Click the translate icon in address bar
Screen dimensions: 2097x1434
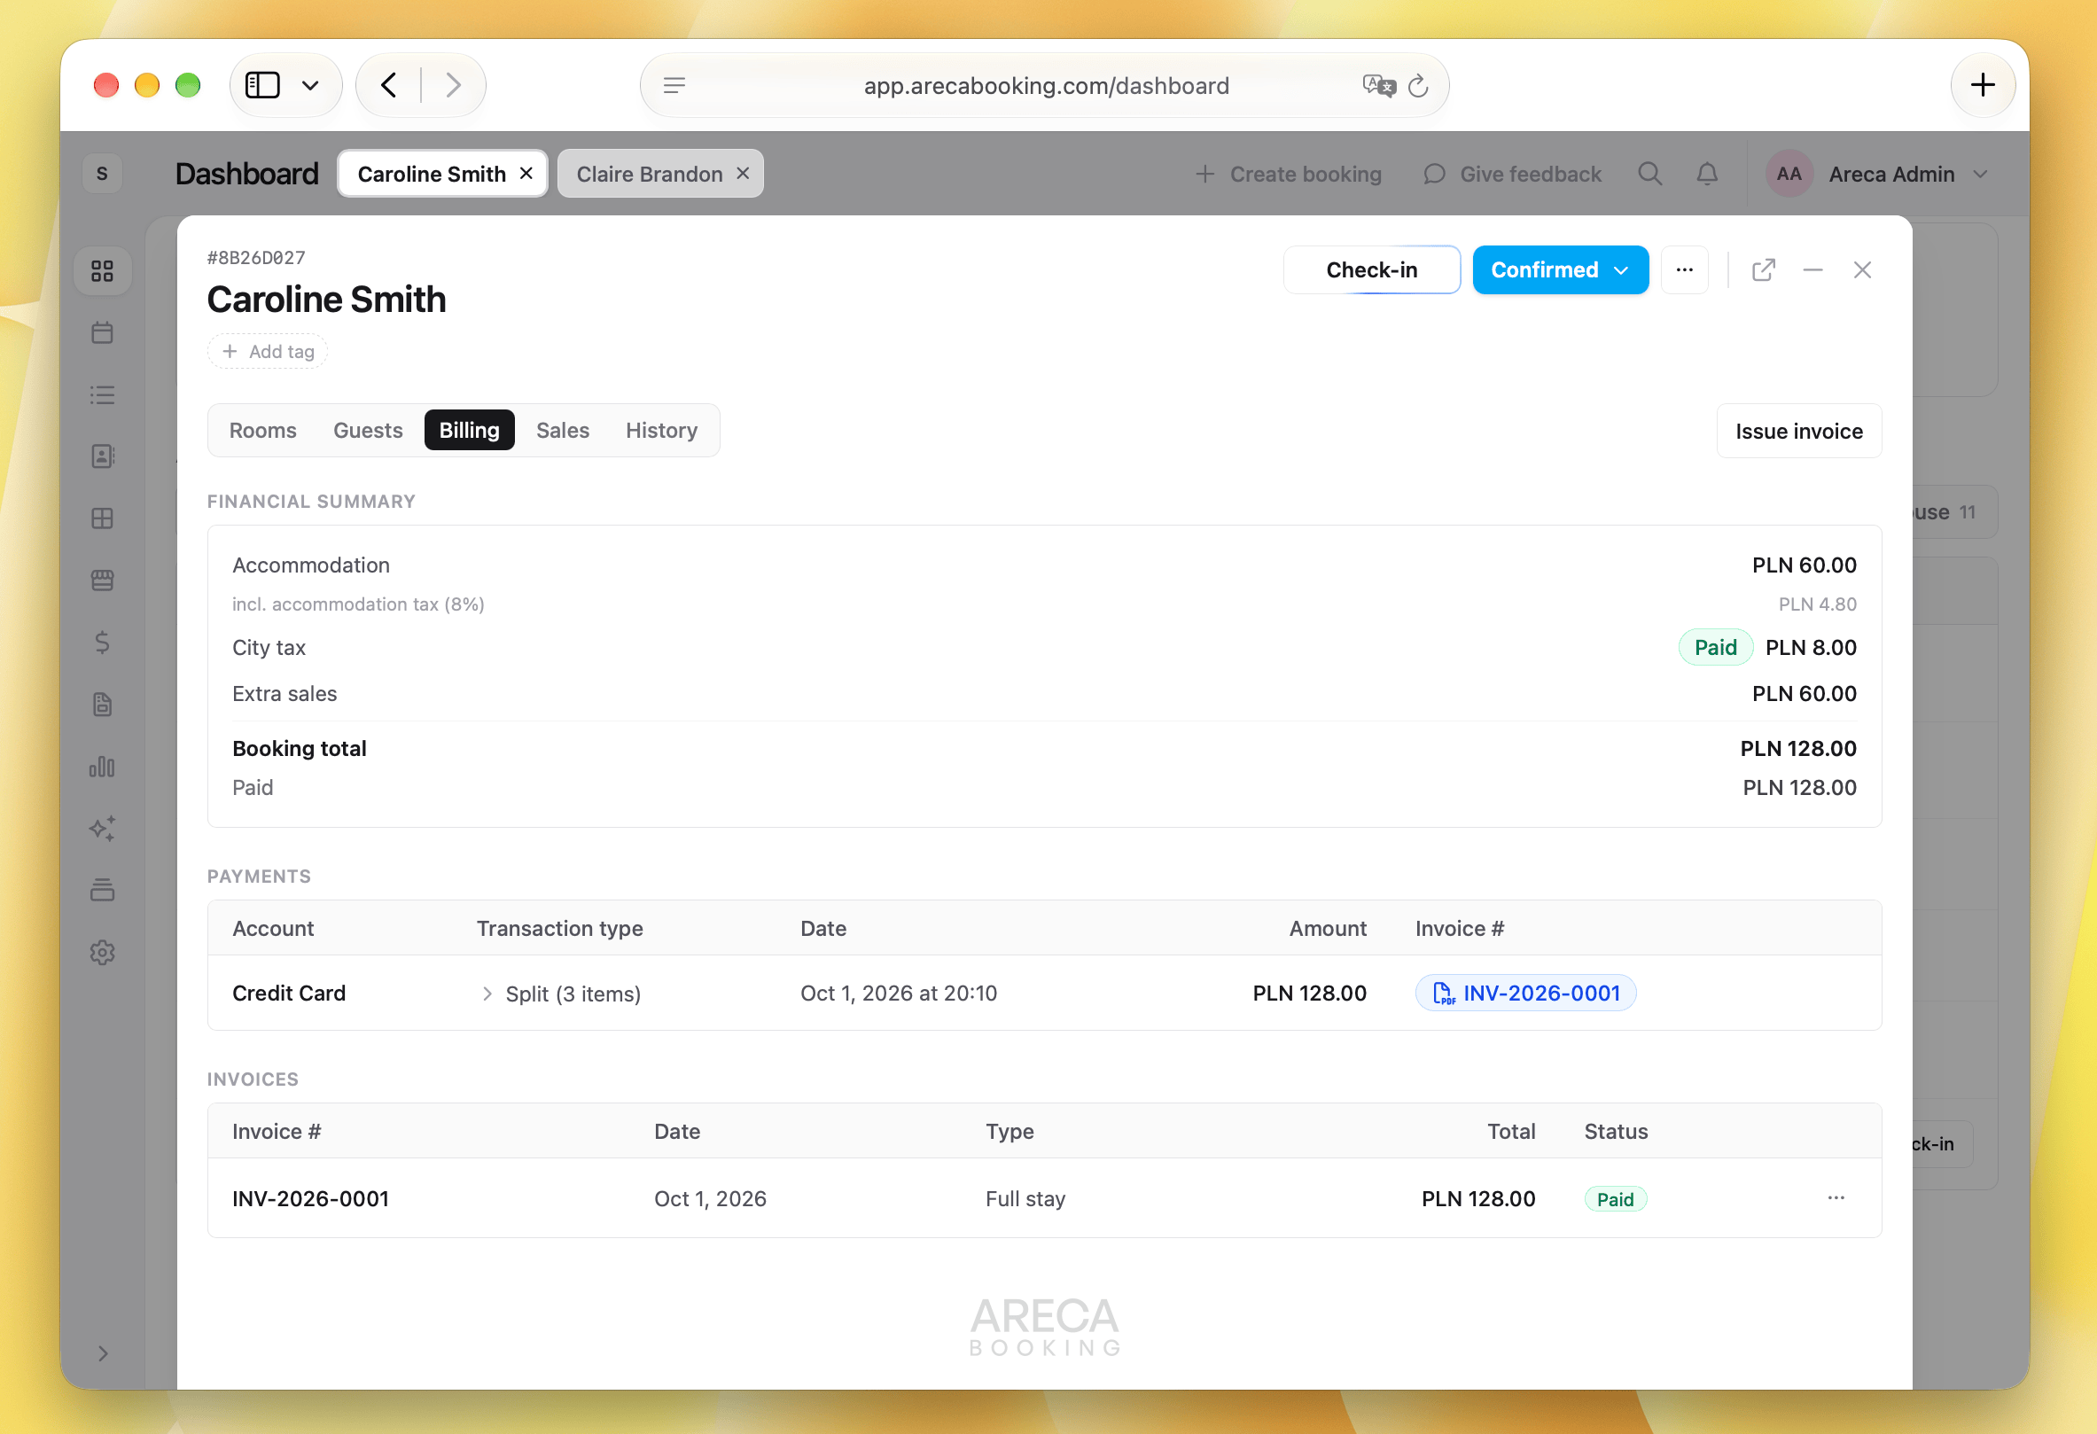(x=1378, y=86)
